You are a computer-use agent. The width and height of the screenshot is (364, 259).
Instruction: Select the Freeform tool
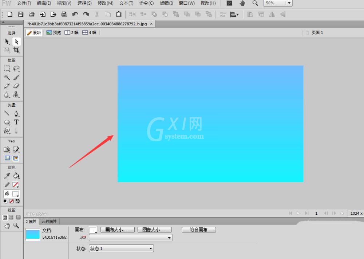(x=7, y=131)
